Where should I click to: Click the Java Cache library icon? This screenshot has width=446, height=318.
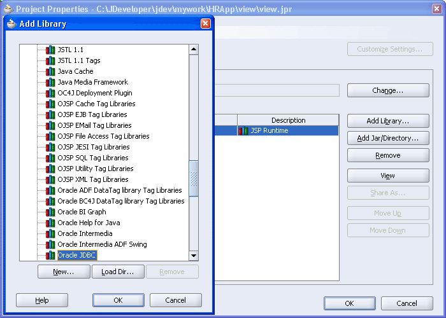[50, 71]
